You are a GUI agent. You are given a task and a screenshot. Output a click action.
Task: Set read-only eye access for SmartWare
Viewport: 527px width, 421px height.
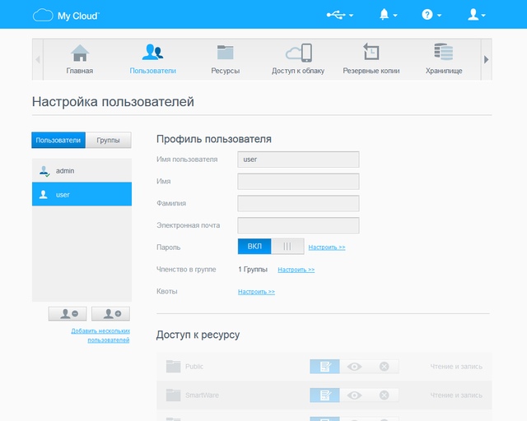pyautogui.click(x=354, y=396)
